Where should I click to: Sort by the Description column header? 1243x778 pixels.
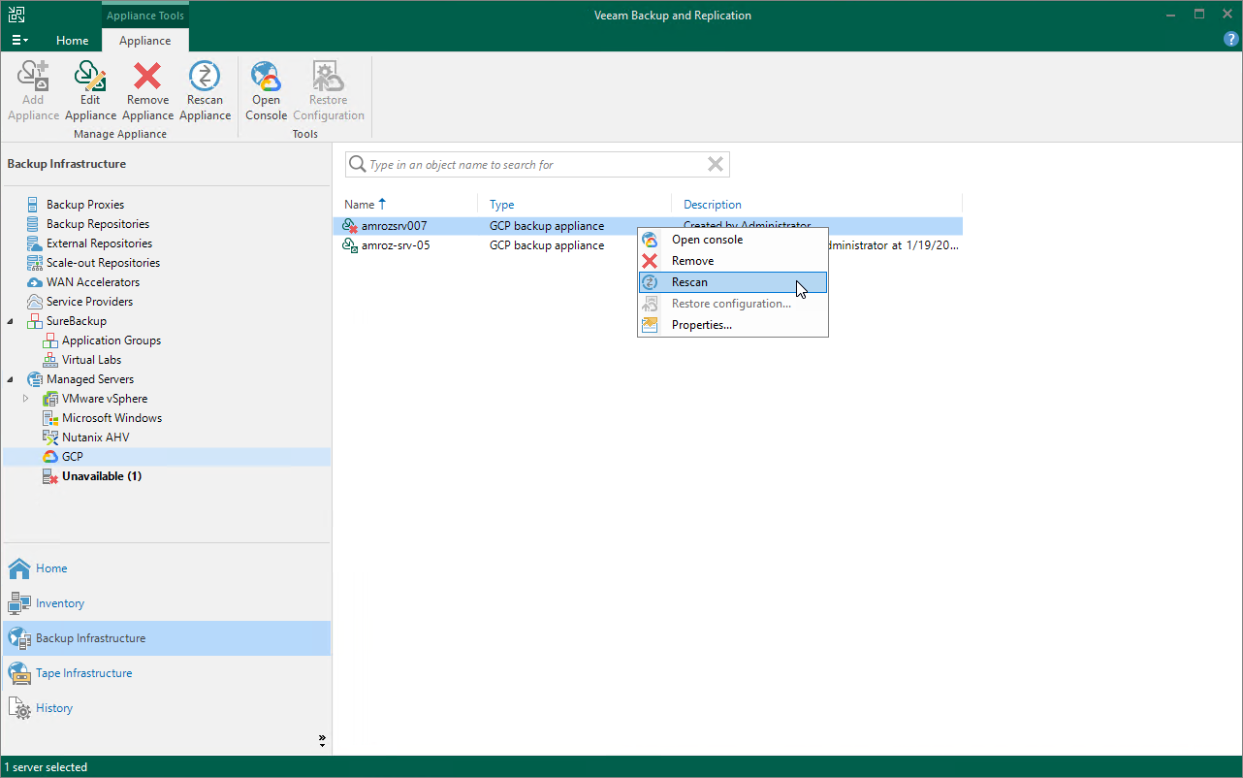click(x=713, y=205)
